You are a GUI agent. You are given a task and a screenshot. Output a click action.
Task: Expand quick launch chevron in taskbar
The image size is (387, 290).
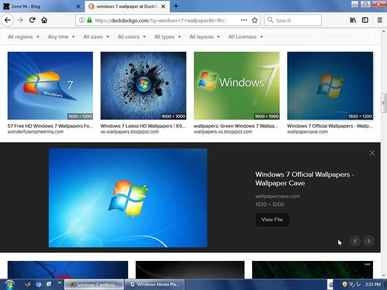pos(59,283)
